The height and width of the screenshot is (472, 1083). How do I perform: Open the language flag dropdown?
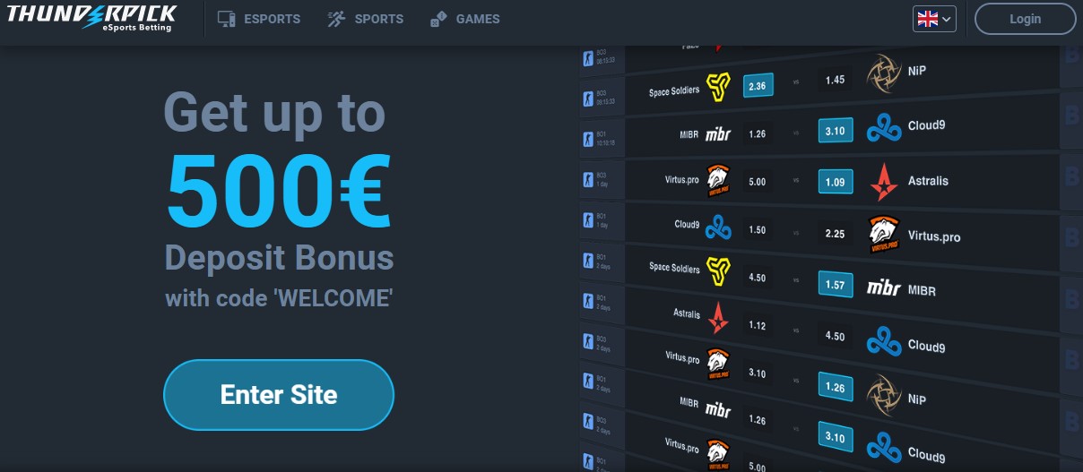coord(934,19)
